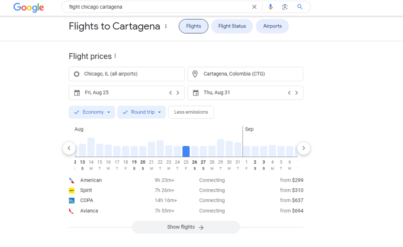Click the blue search magnifier icon

click(300, 7)
